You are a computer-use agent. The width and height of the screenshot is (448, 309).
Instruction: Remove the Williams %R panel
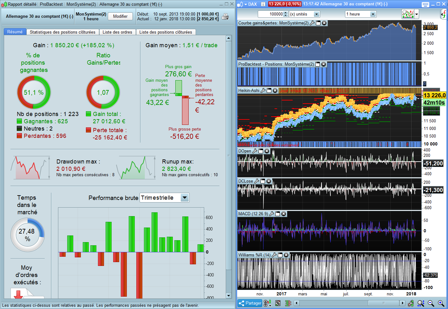(286, 255)
